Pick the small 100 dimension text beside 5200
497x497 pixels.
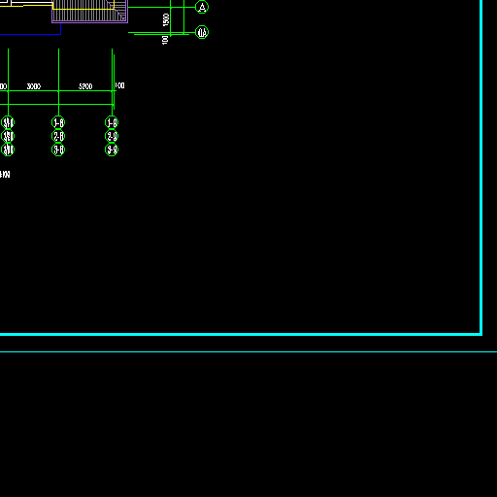tap(119, 85)
